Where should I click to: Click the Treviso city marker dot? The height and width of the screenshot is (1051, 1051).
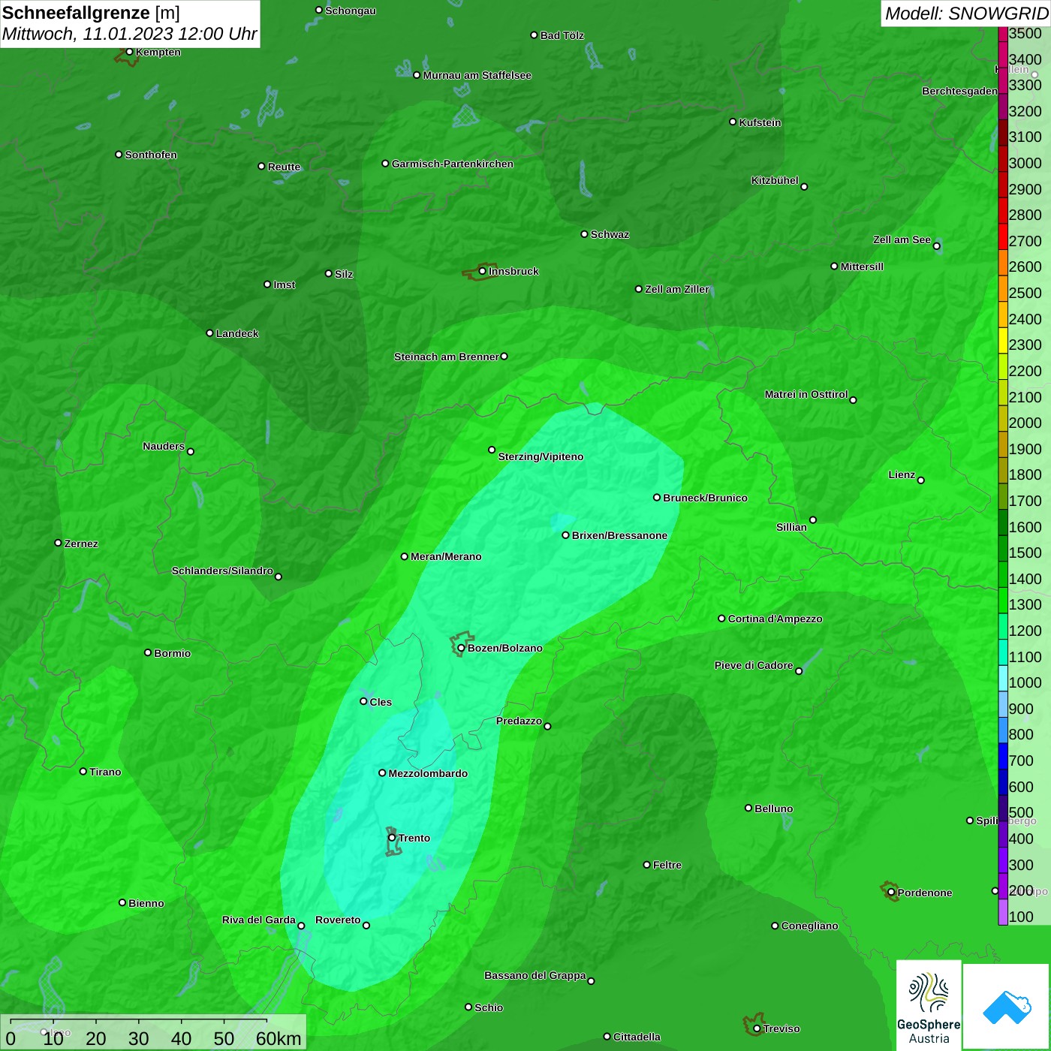(x=757, y=1028)
